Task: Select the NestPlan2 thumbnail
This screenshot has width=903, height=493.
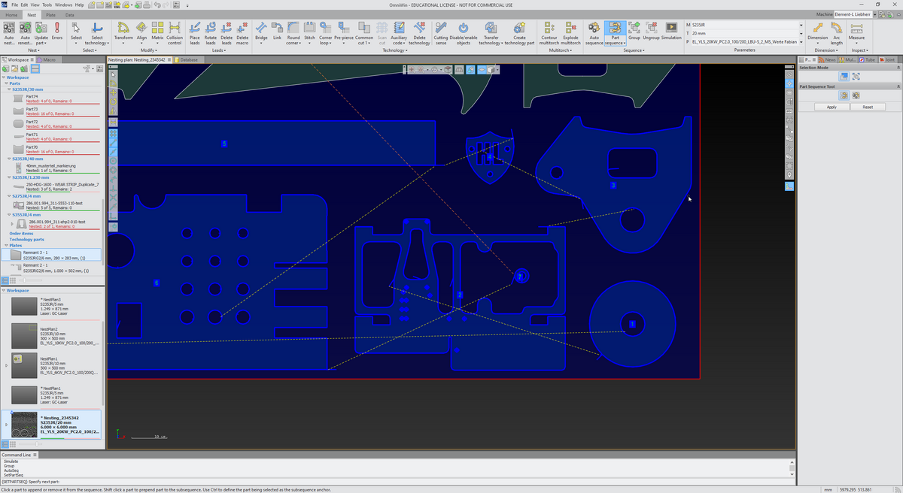Action: [x=25, y=335]
